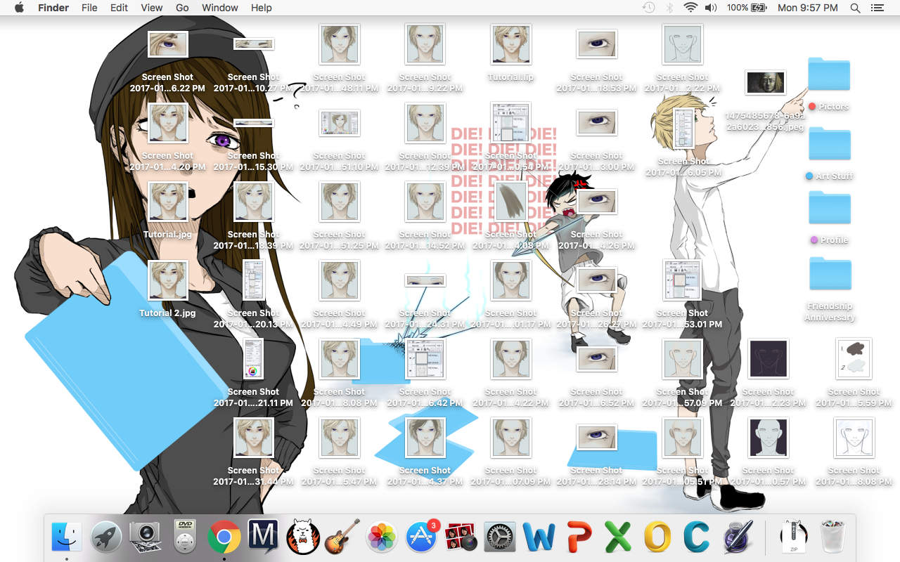Open the Help menu

(262, 8)
